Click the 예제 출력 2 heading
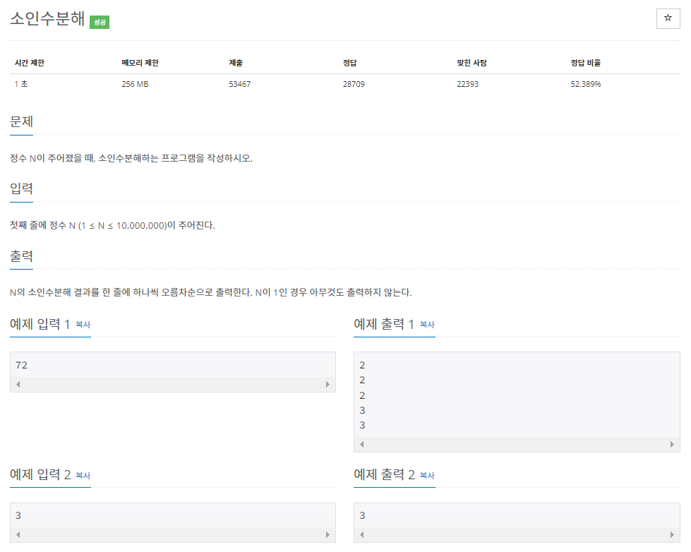Image resolution: width=691 pixels, height=552 pixels. tap(384, 475)
